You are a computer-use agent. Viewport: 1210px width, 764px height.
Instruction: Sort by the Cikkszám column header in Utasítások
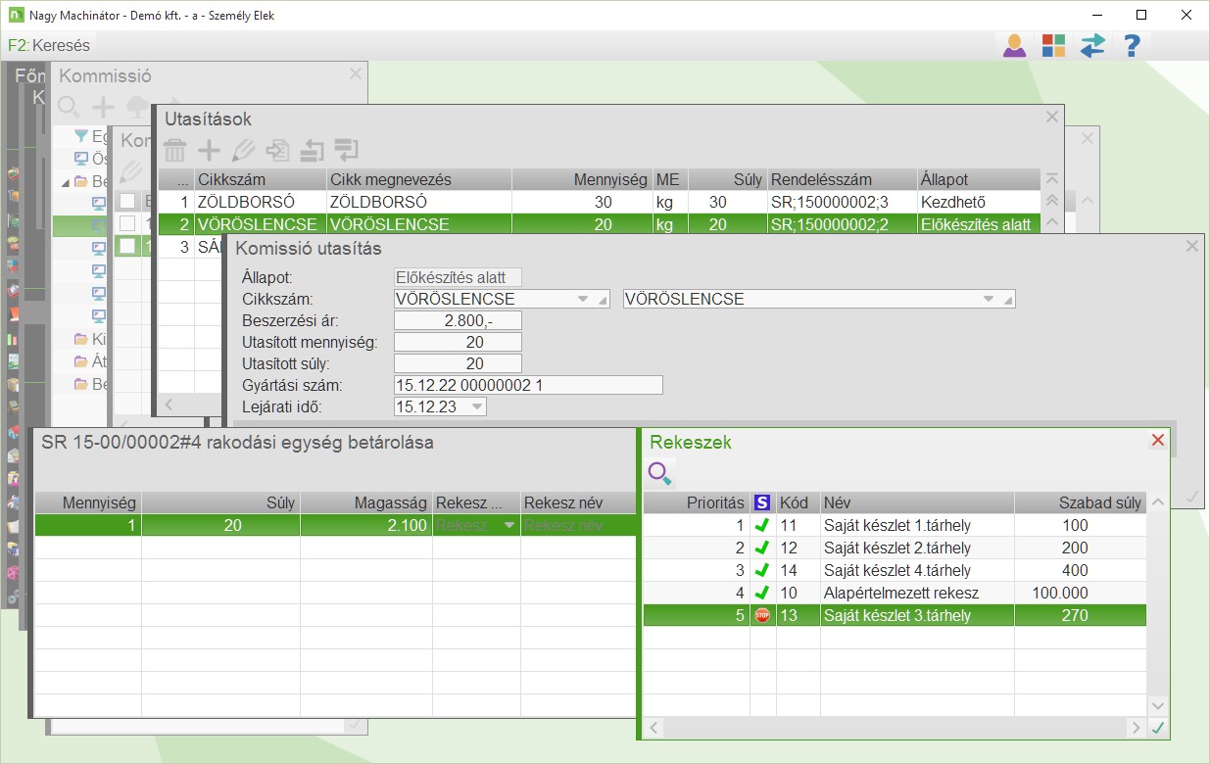pyautogui.click(x=261, y=179)
